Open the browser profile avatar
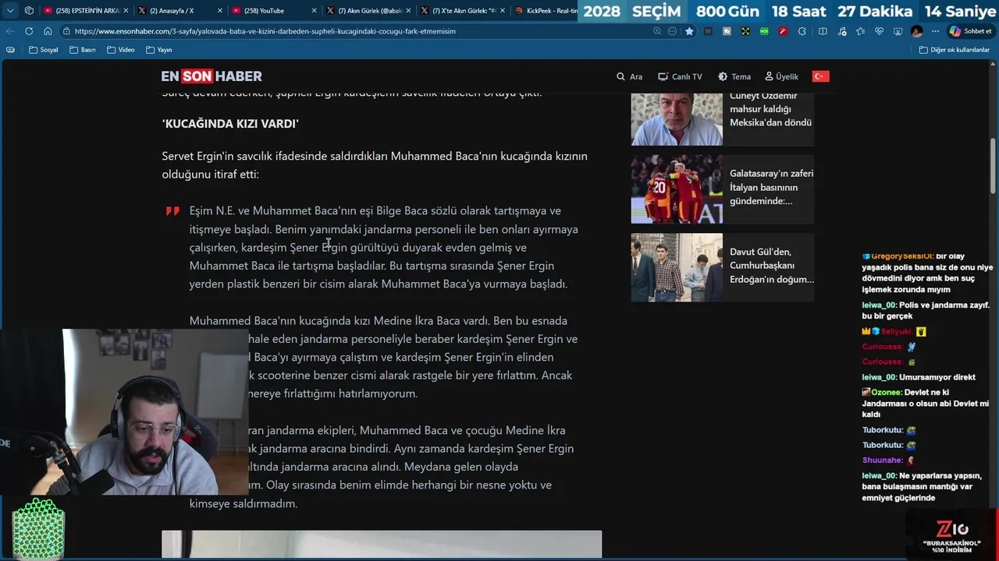Viewport: 999px width, 561px height. coord(916,31)
